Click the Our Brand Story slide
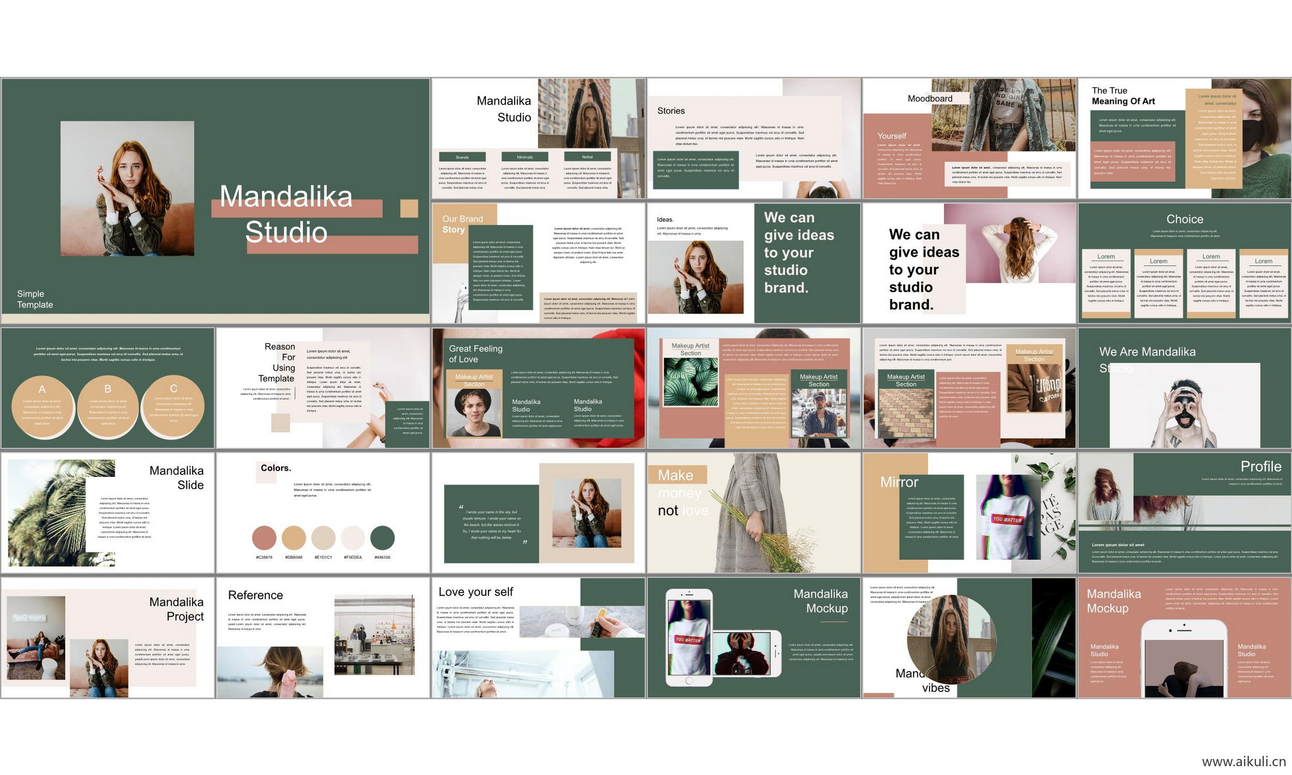Viewport: 1292px width, 775px height. (x=539, y=263)
